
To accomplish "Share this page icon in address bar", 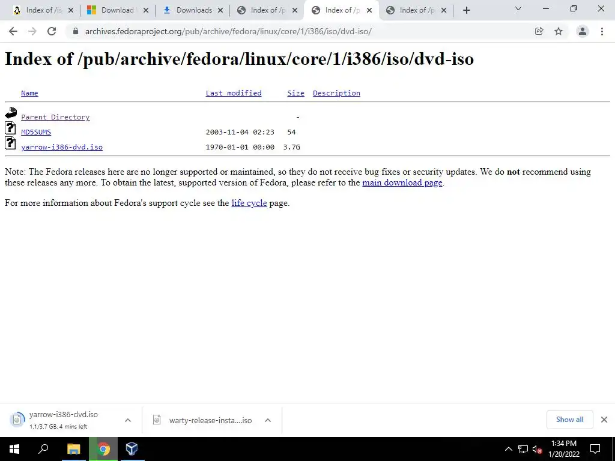I will [539, 31].
